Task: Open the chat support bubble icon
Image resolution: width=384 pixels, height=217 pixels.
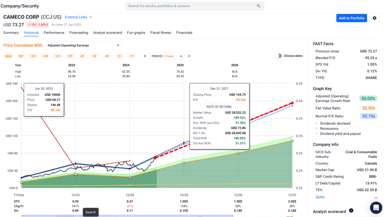Action: tap(375, 207)
